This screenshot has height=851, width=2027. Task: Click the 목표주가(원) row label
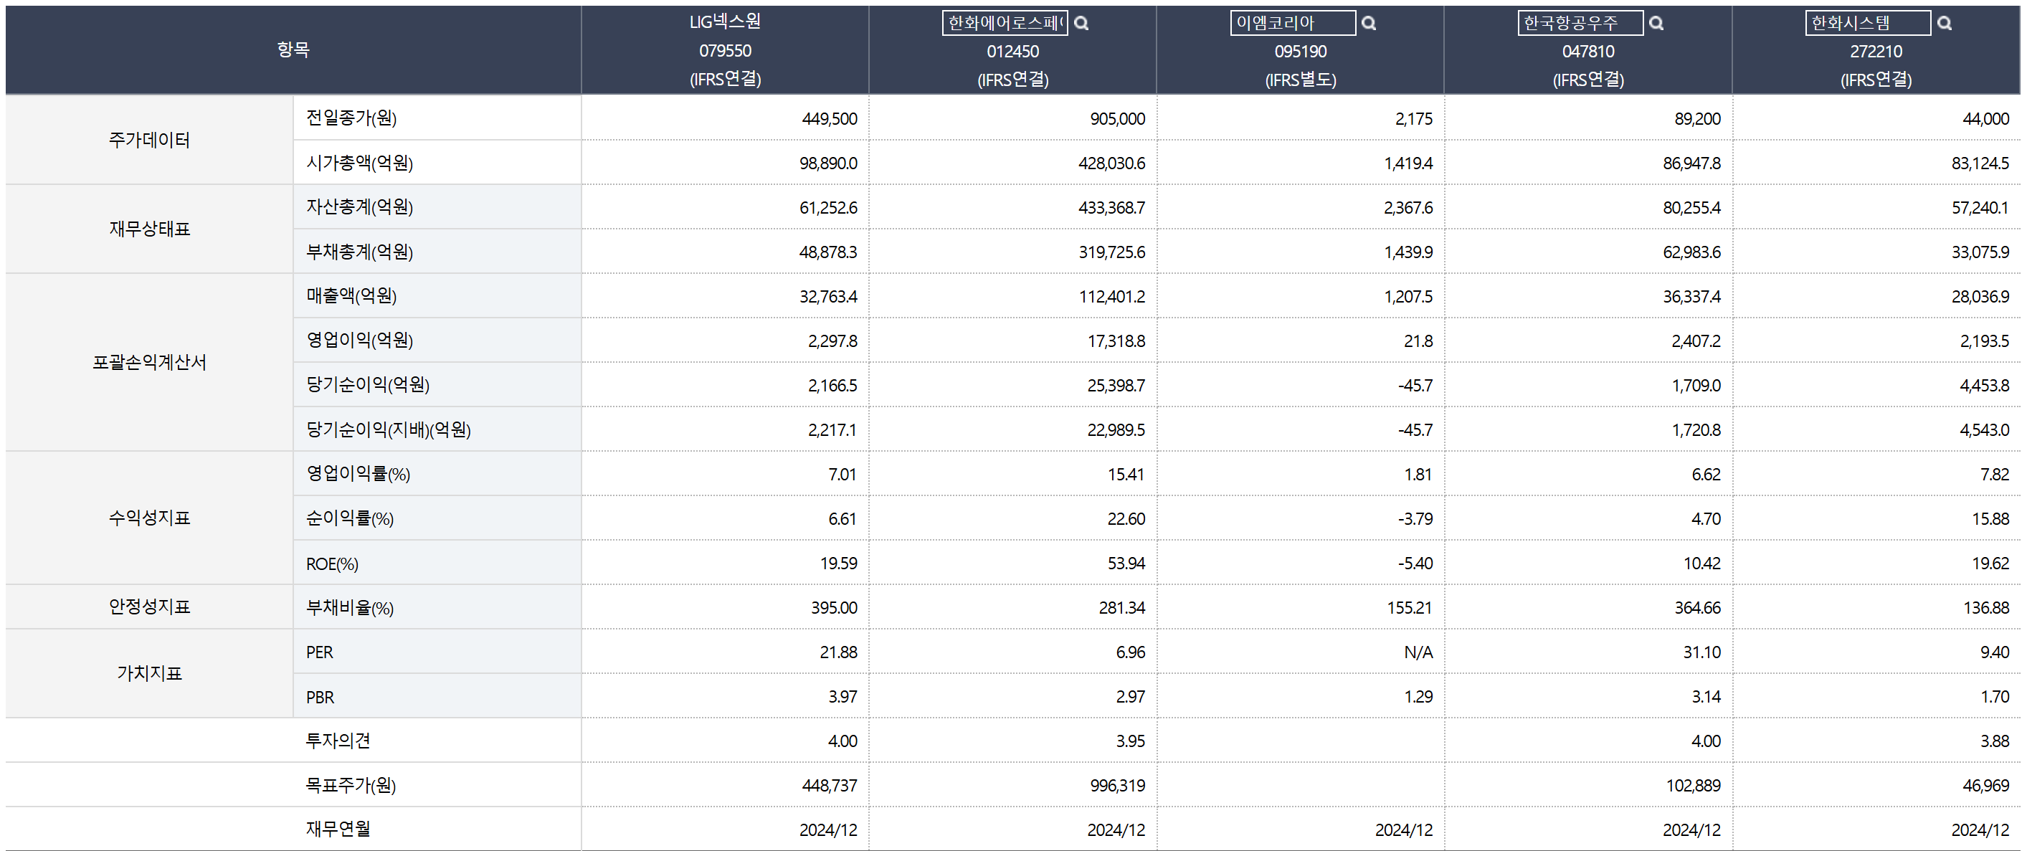pyautogui.click(x=351, y=785)
